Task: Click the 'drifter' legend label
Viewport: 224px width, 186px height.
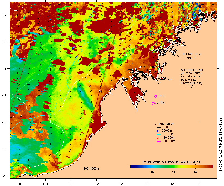Action: click(x=161, y=103)
